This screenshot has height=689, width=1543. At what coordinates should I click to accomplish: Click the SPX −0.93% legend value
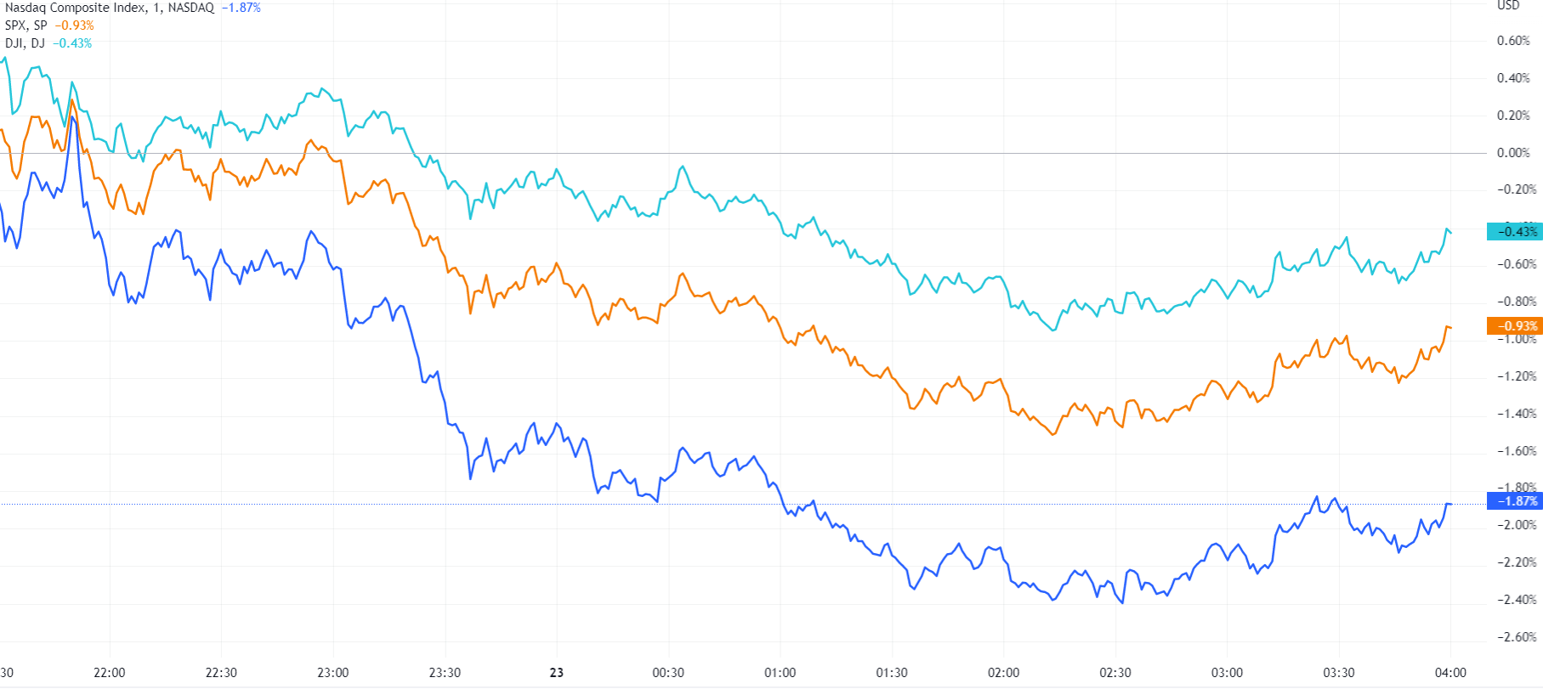[75, 25]
